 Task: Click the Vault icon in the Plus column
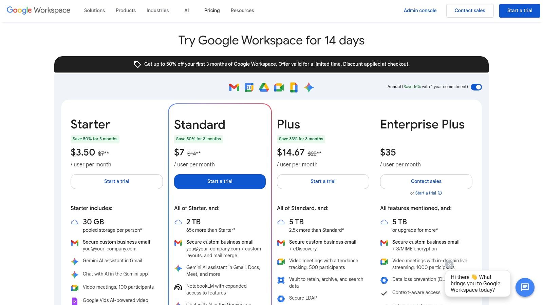[281, 280]
